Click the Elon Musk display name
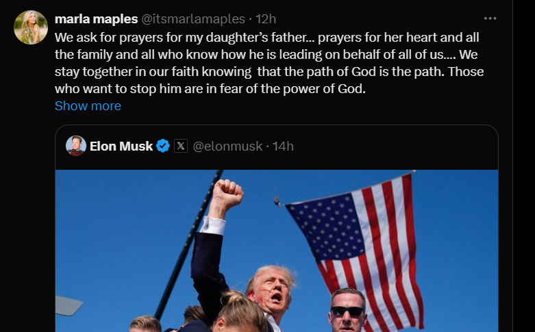 [x=121, y=146]
